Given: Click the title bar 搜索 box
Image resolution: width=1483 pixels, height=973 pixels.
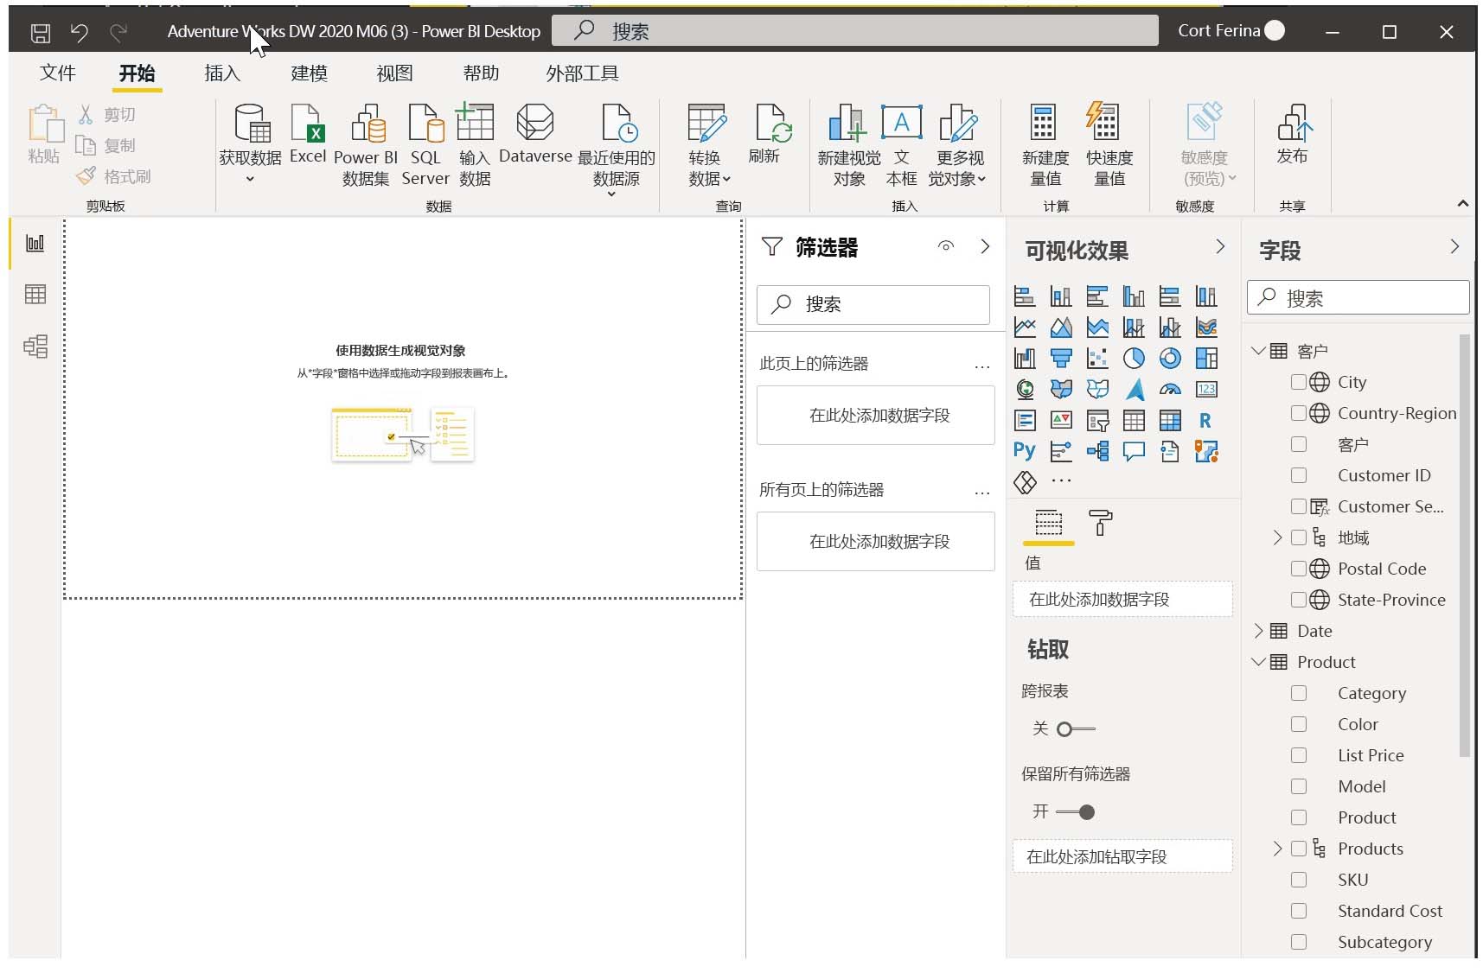Looking at the screenshot, I should click(x=855, y=31).
